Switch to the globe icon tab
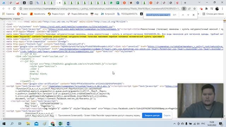 click(171, 3)
